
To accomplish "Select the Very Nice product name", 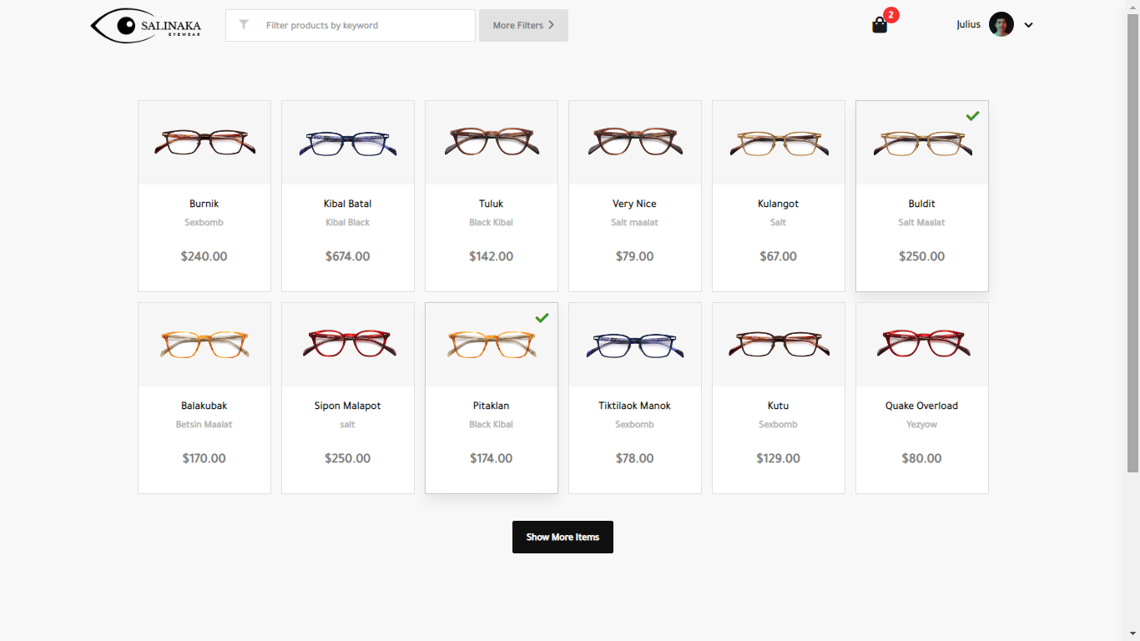I will coord(634,204).
